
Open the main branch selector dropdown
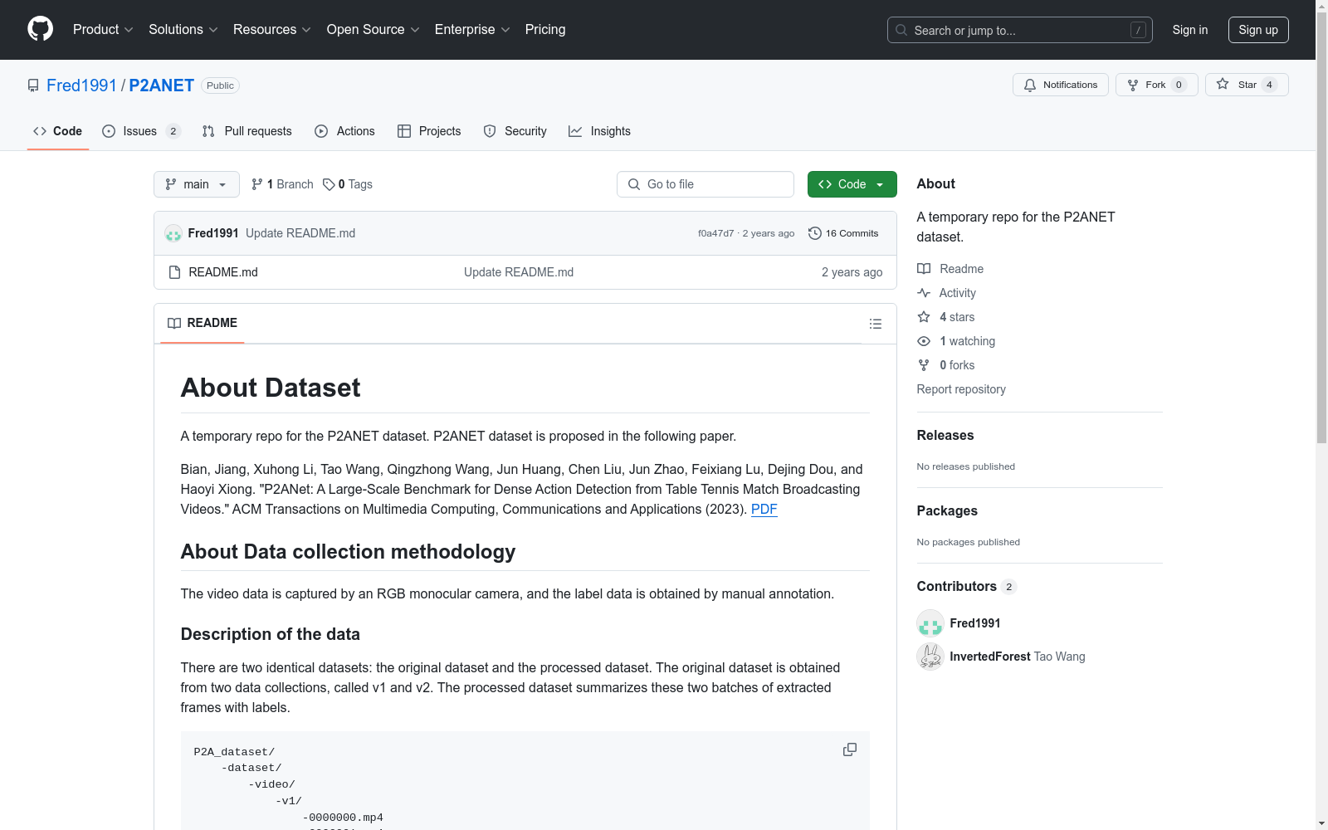pyautogui.click(x=197, y=184)
